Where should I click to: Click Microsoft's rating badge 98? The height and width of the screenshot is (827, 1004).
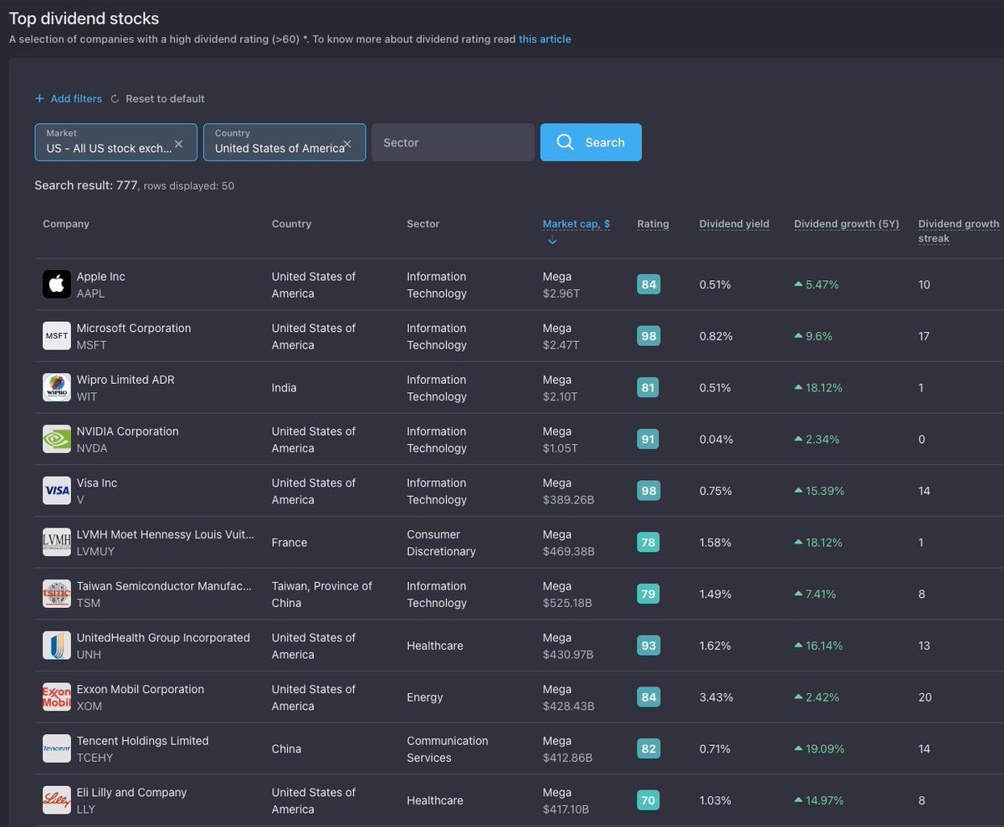point(648,336)
